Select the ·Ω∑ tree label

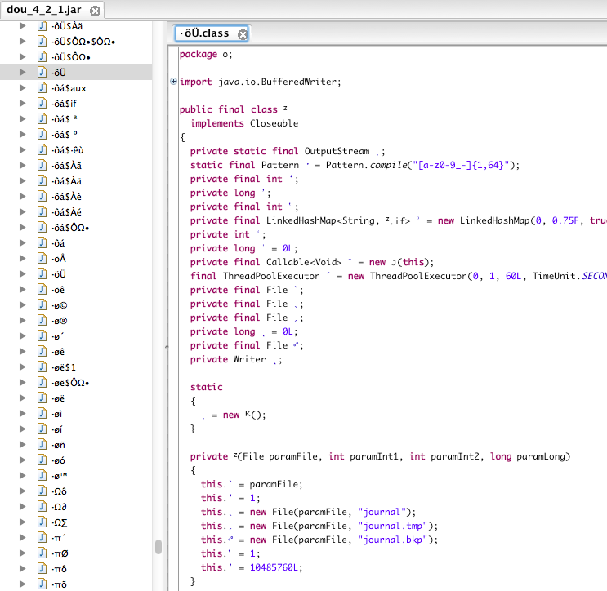pos(60,522)
